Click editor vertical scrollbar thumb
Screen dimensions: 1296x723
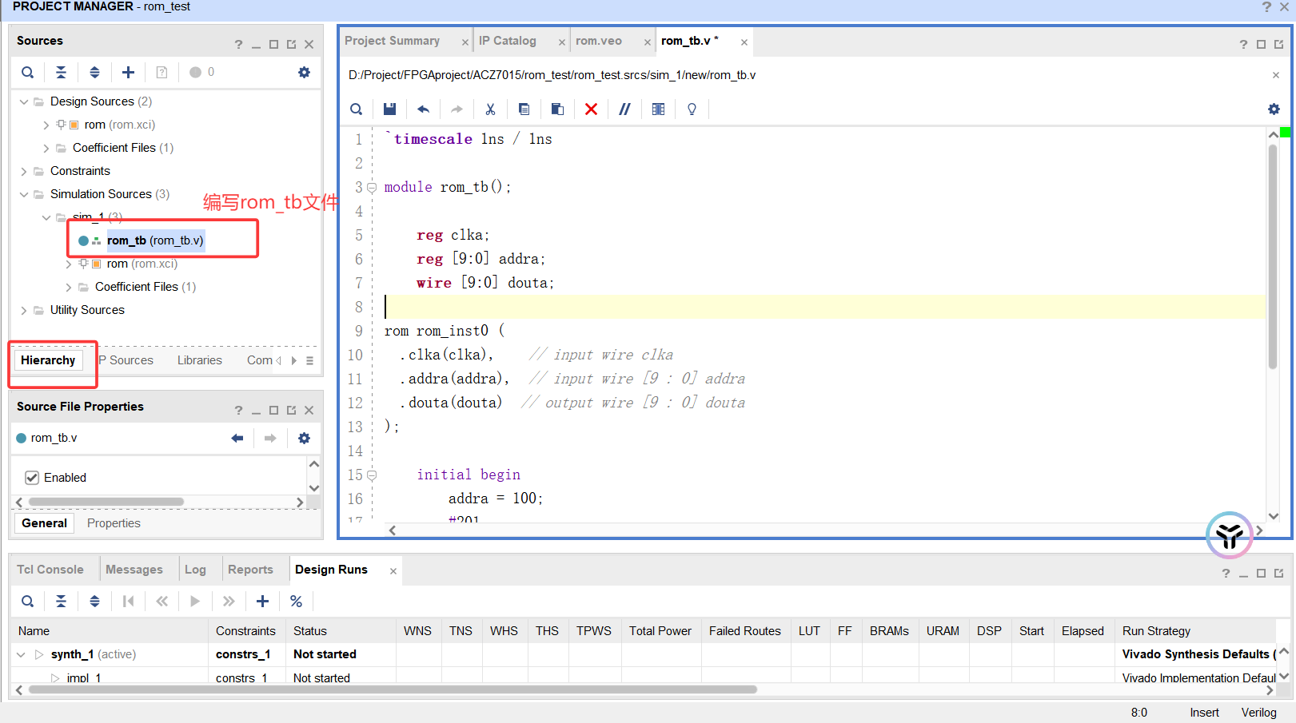click(1273, 256)
